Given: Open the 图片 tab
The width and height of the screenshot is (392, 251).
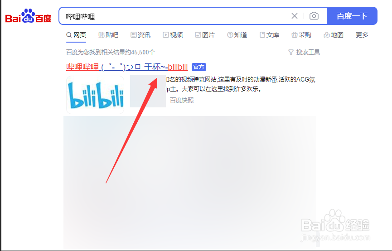Looking at the screenshot, I should [x=205, y=35].
